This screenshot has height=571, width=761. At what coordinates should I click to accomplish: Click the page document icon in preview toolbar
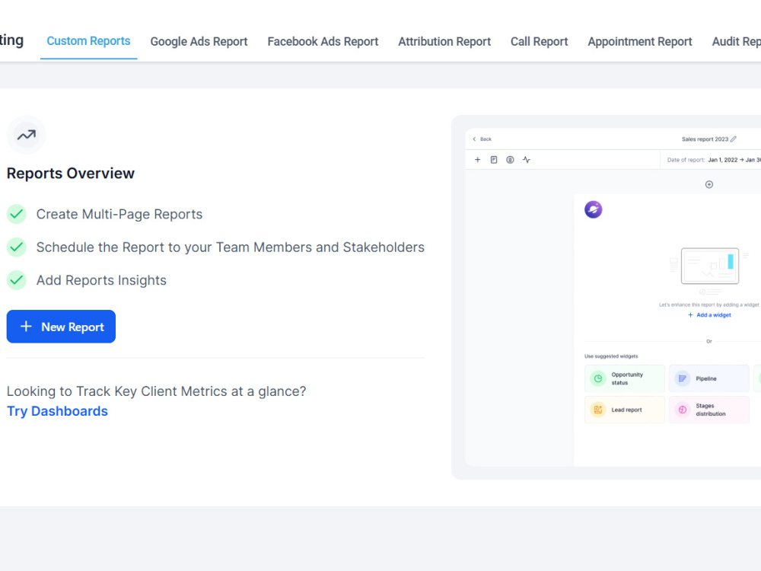click(x=494, y=160)
